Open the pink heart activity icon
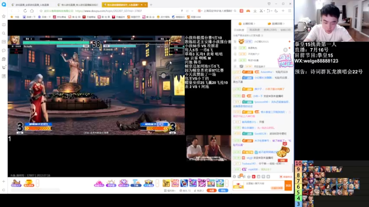Viewport: 369px width, 207px height. pyautogui.click(x=99, y=183)
